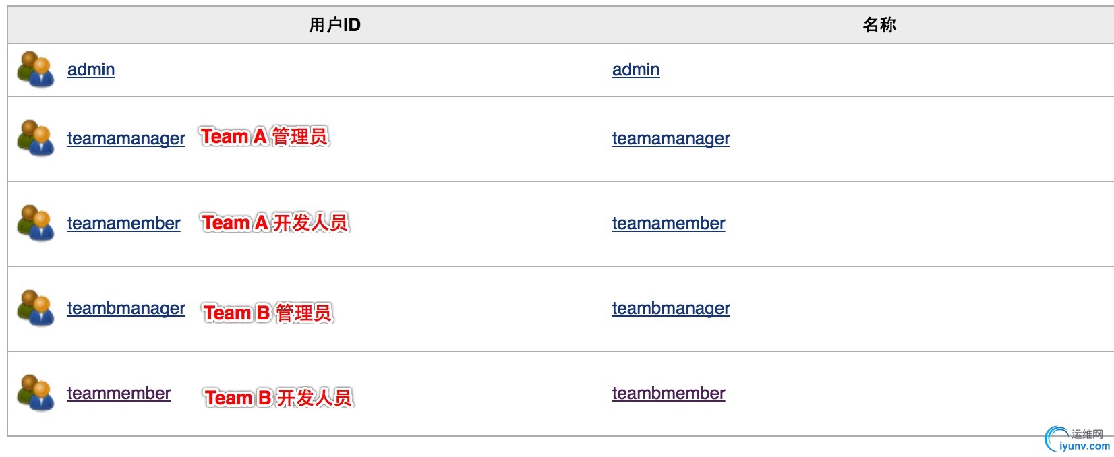1114x457 pixels.
Task: Click the red Team A 管理员 annotation
Action: tap(264, 137)
